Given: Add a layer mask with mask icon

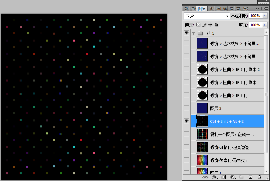Looking at the screenshot, I should (223, 177).
